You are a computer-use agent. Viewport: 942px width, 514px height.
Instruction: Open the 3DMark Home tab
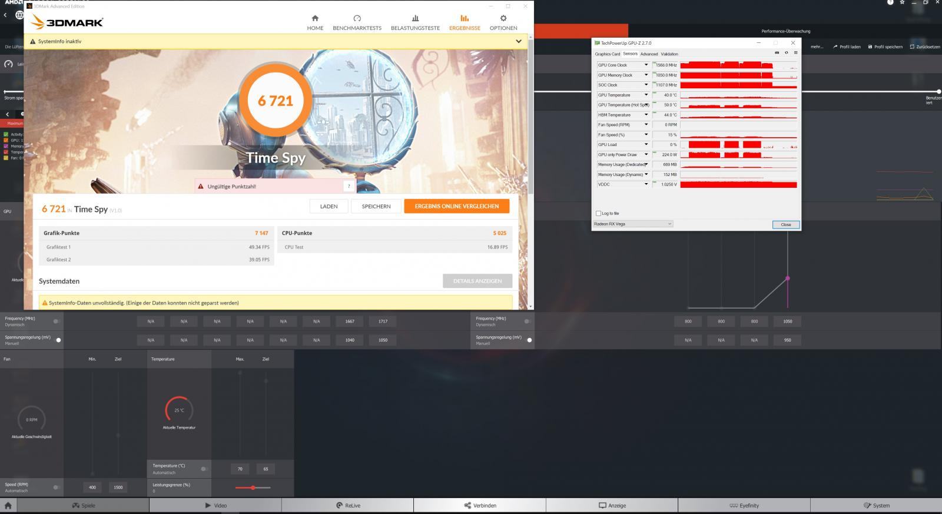315,23
